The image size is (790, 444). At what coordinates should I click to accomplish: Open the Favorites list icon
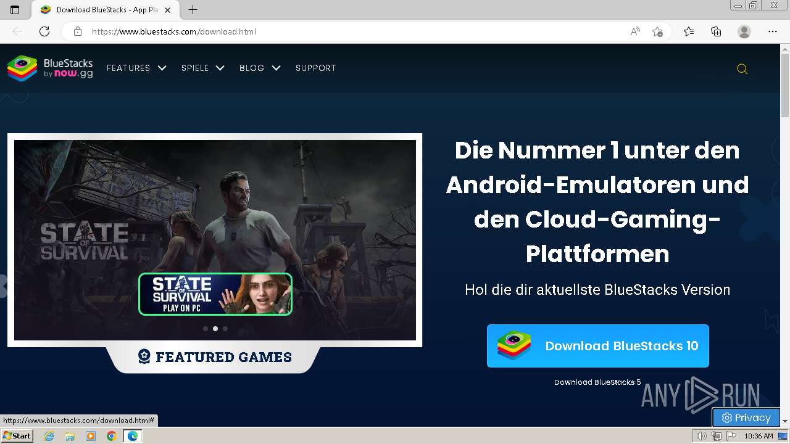click(689, 31)
